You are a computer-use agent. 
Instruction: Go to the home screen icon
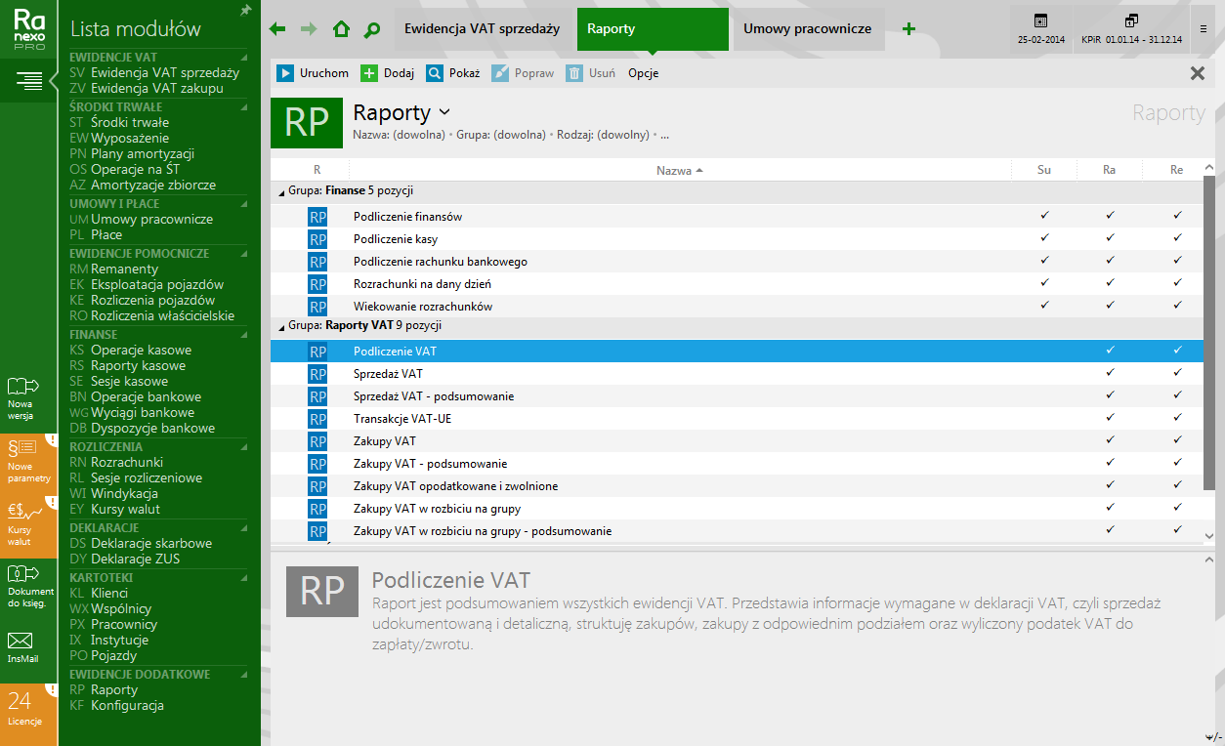tap(341, 29)
